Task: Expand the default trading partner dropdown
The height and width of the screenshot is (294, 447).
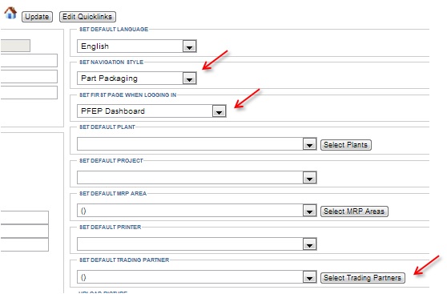Action: click(309, 277)
